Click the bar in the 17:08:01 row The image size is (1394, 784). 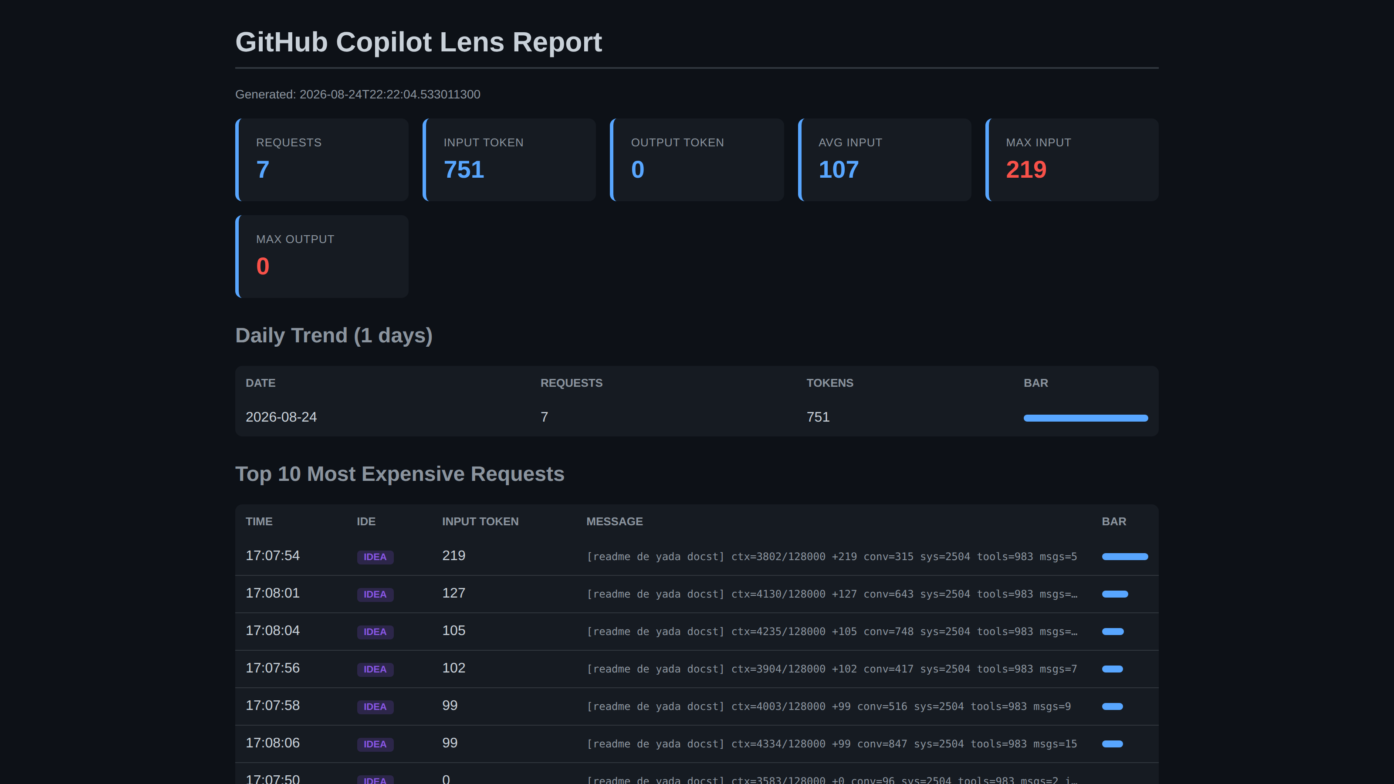pos(1115,594)
